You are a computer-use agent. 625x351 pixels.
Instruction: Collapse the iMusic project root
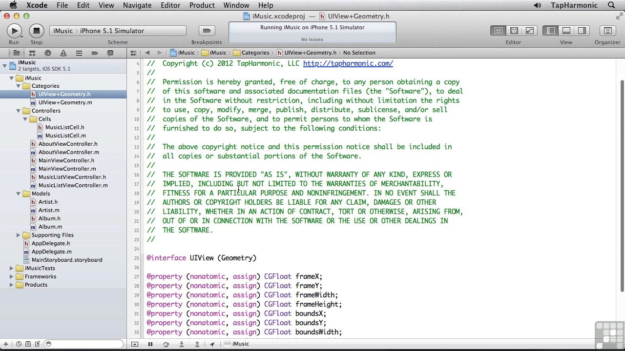click(4, 65)
